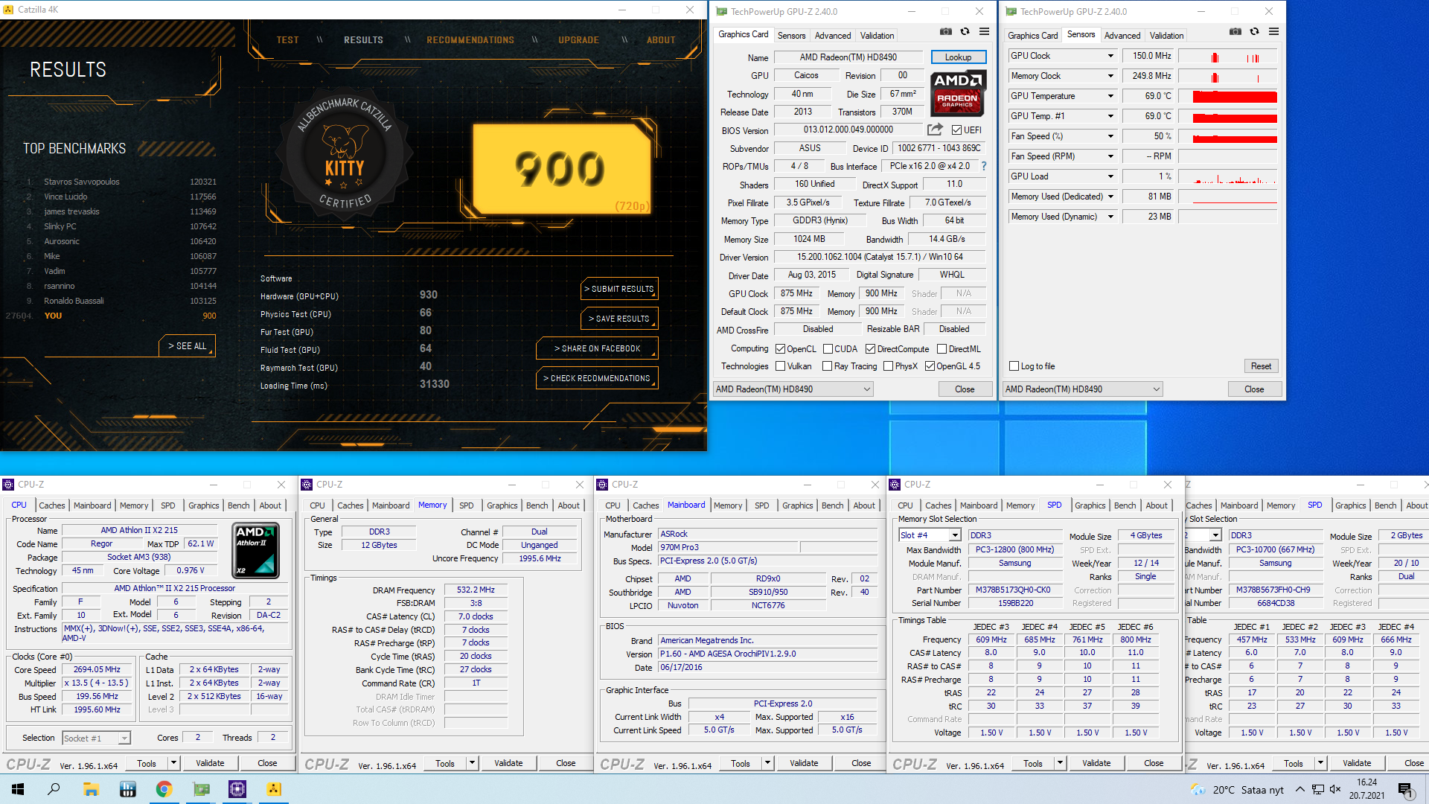
Task: Toggle the Ray Tracing checkbox
Action: pyautogui.click(x=827, y=366)
